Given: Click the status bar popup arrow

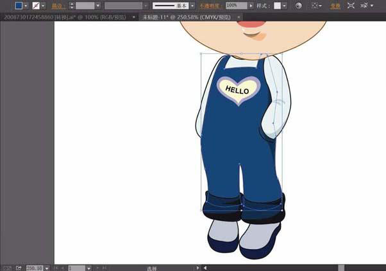Looking at the screenshot, I should tap(197, 268).
